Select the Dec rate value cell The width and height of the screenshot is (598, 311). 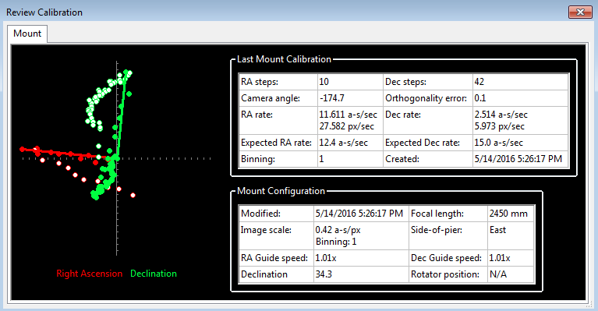520,121
